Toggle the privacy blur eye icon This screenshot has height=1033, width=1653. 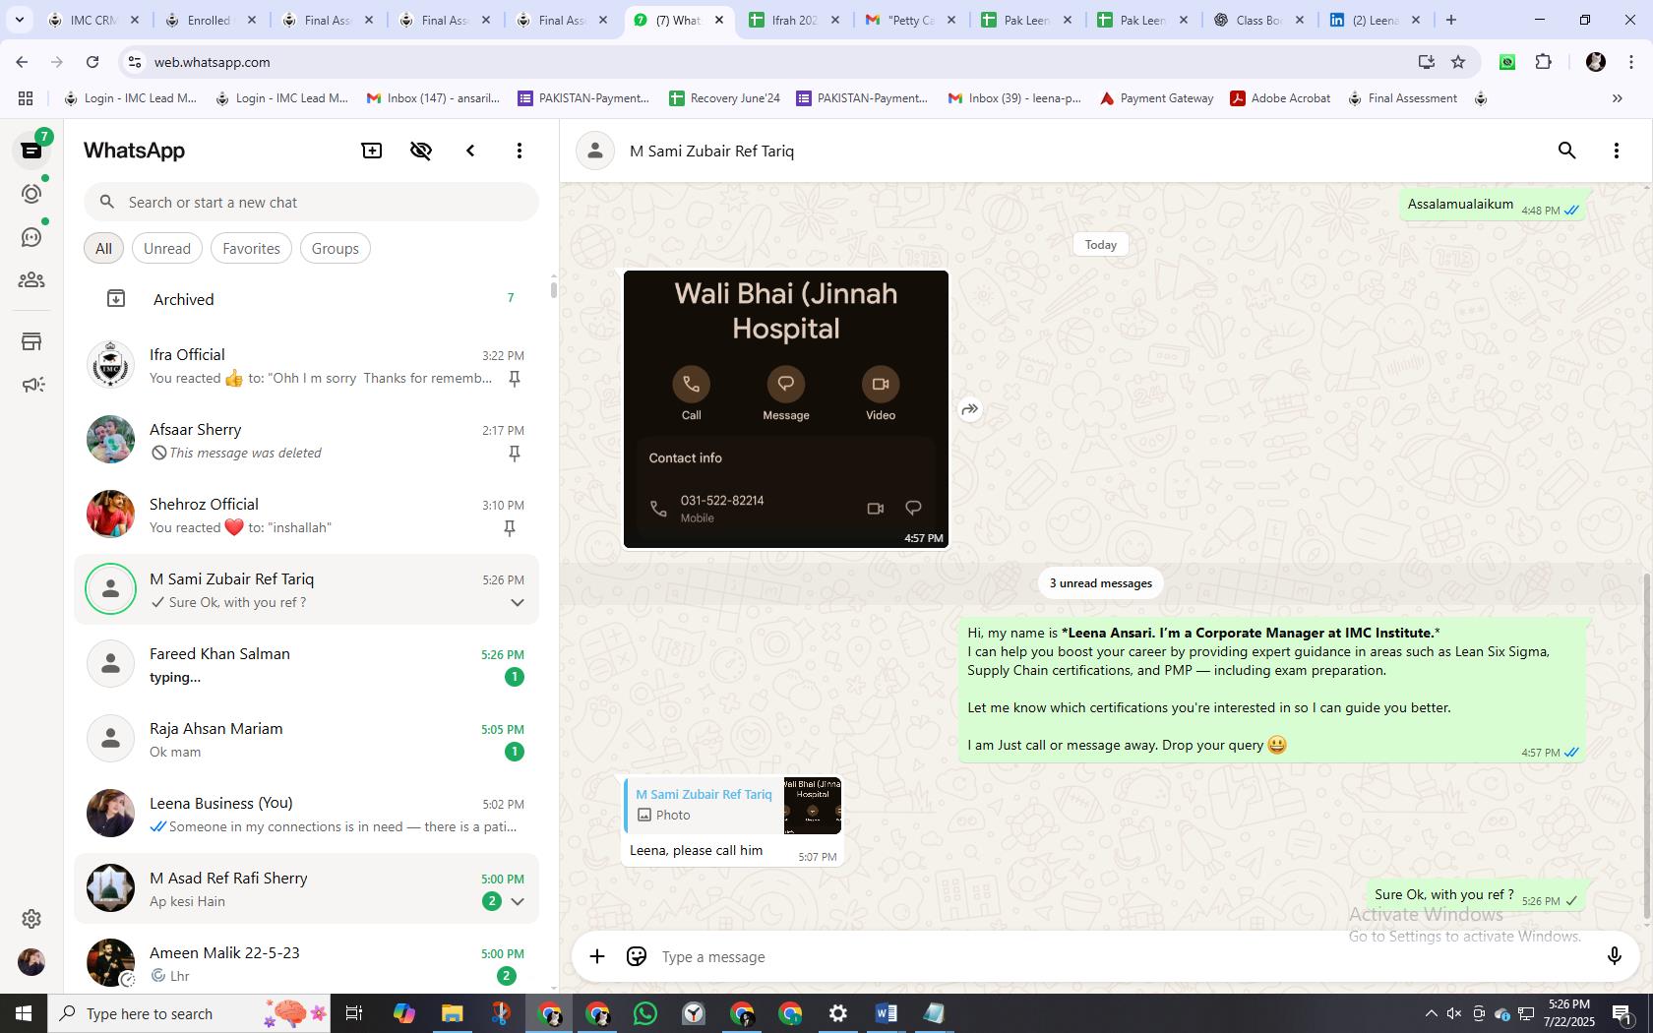pos(421,151)
